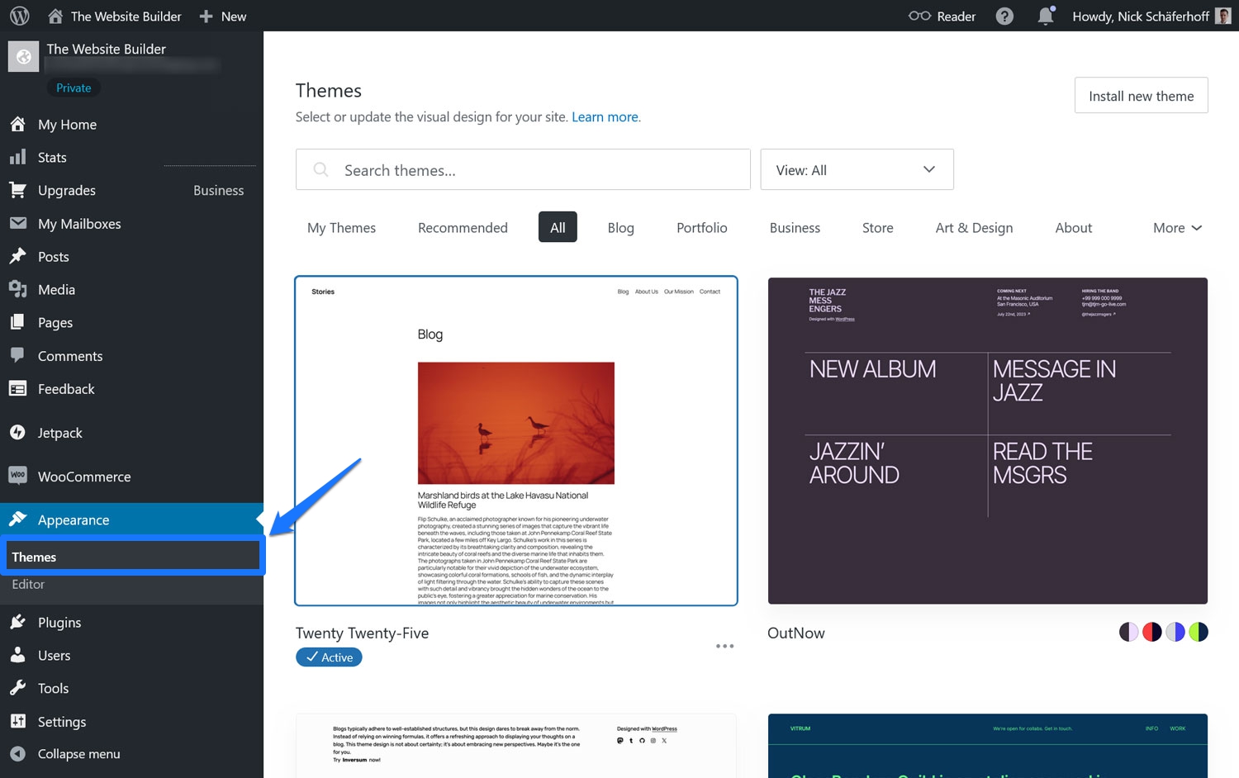This screenshot has height=778, width=1239.
Task: Select the red OutNow color variation
Action: [1151, 632]
